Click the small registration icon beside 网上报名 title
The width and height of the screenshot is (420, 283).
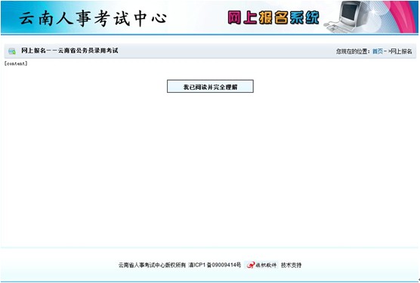click(x=12, y=51)
